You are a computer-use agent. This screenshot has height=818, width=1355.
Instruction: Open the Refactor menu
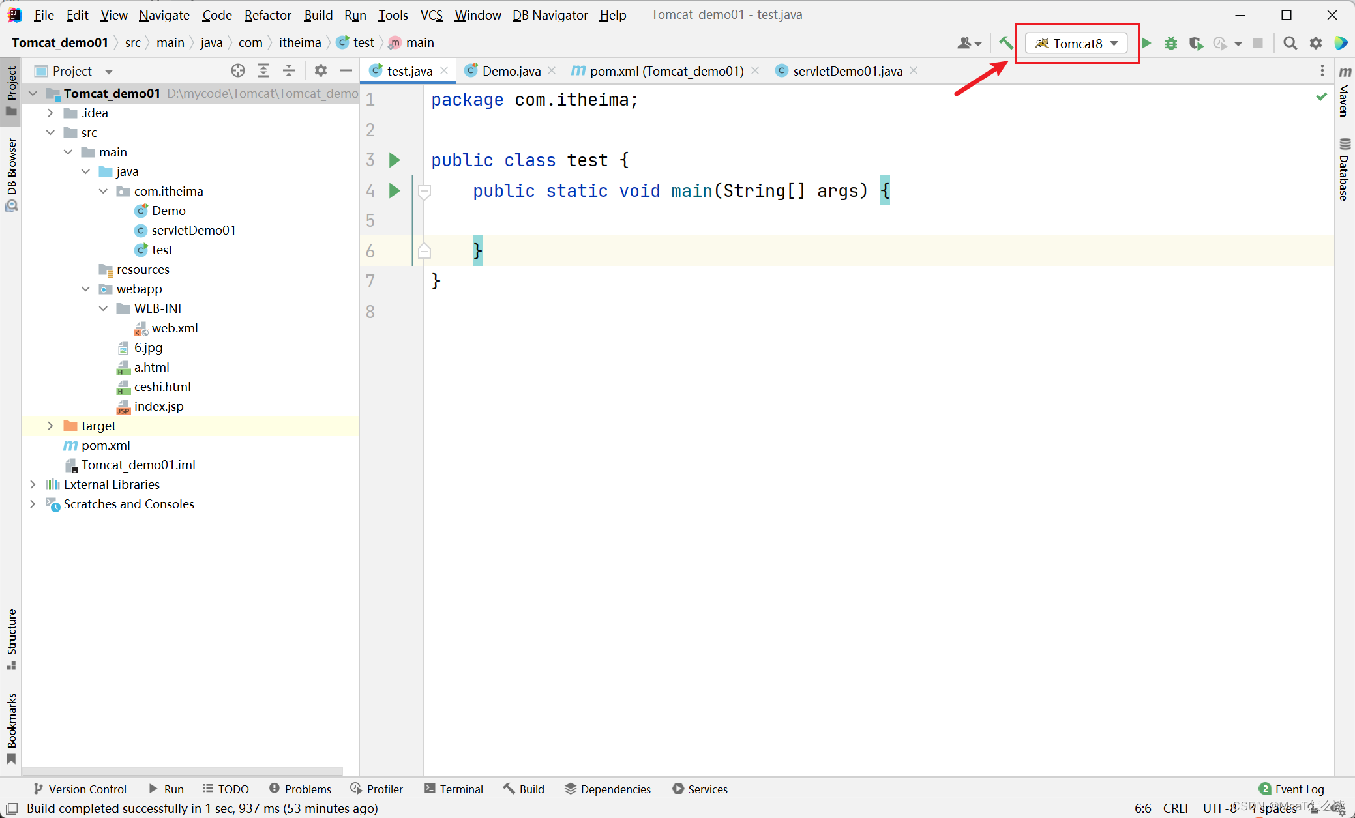click(267, 14)
